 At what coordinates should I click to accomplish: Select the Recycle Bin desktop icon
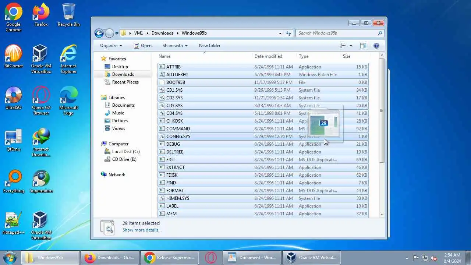(x=68, y=15)
